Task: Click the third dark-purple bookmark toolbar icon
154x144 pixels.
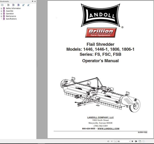Action: [x=18, y=5]
